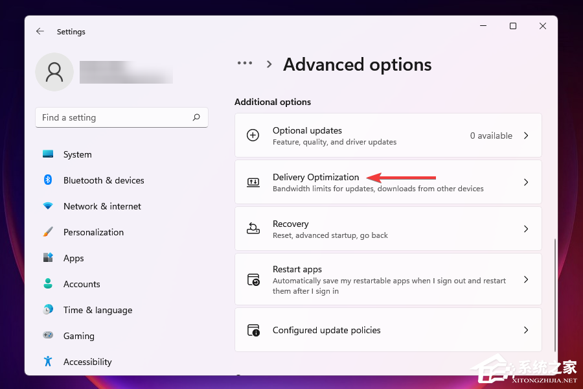Click the Delivery Optimization download icon
The image size is (583, 389).
click(253, 182)
